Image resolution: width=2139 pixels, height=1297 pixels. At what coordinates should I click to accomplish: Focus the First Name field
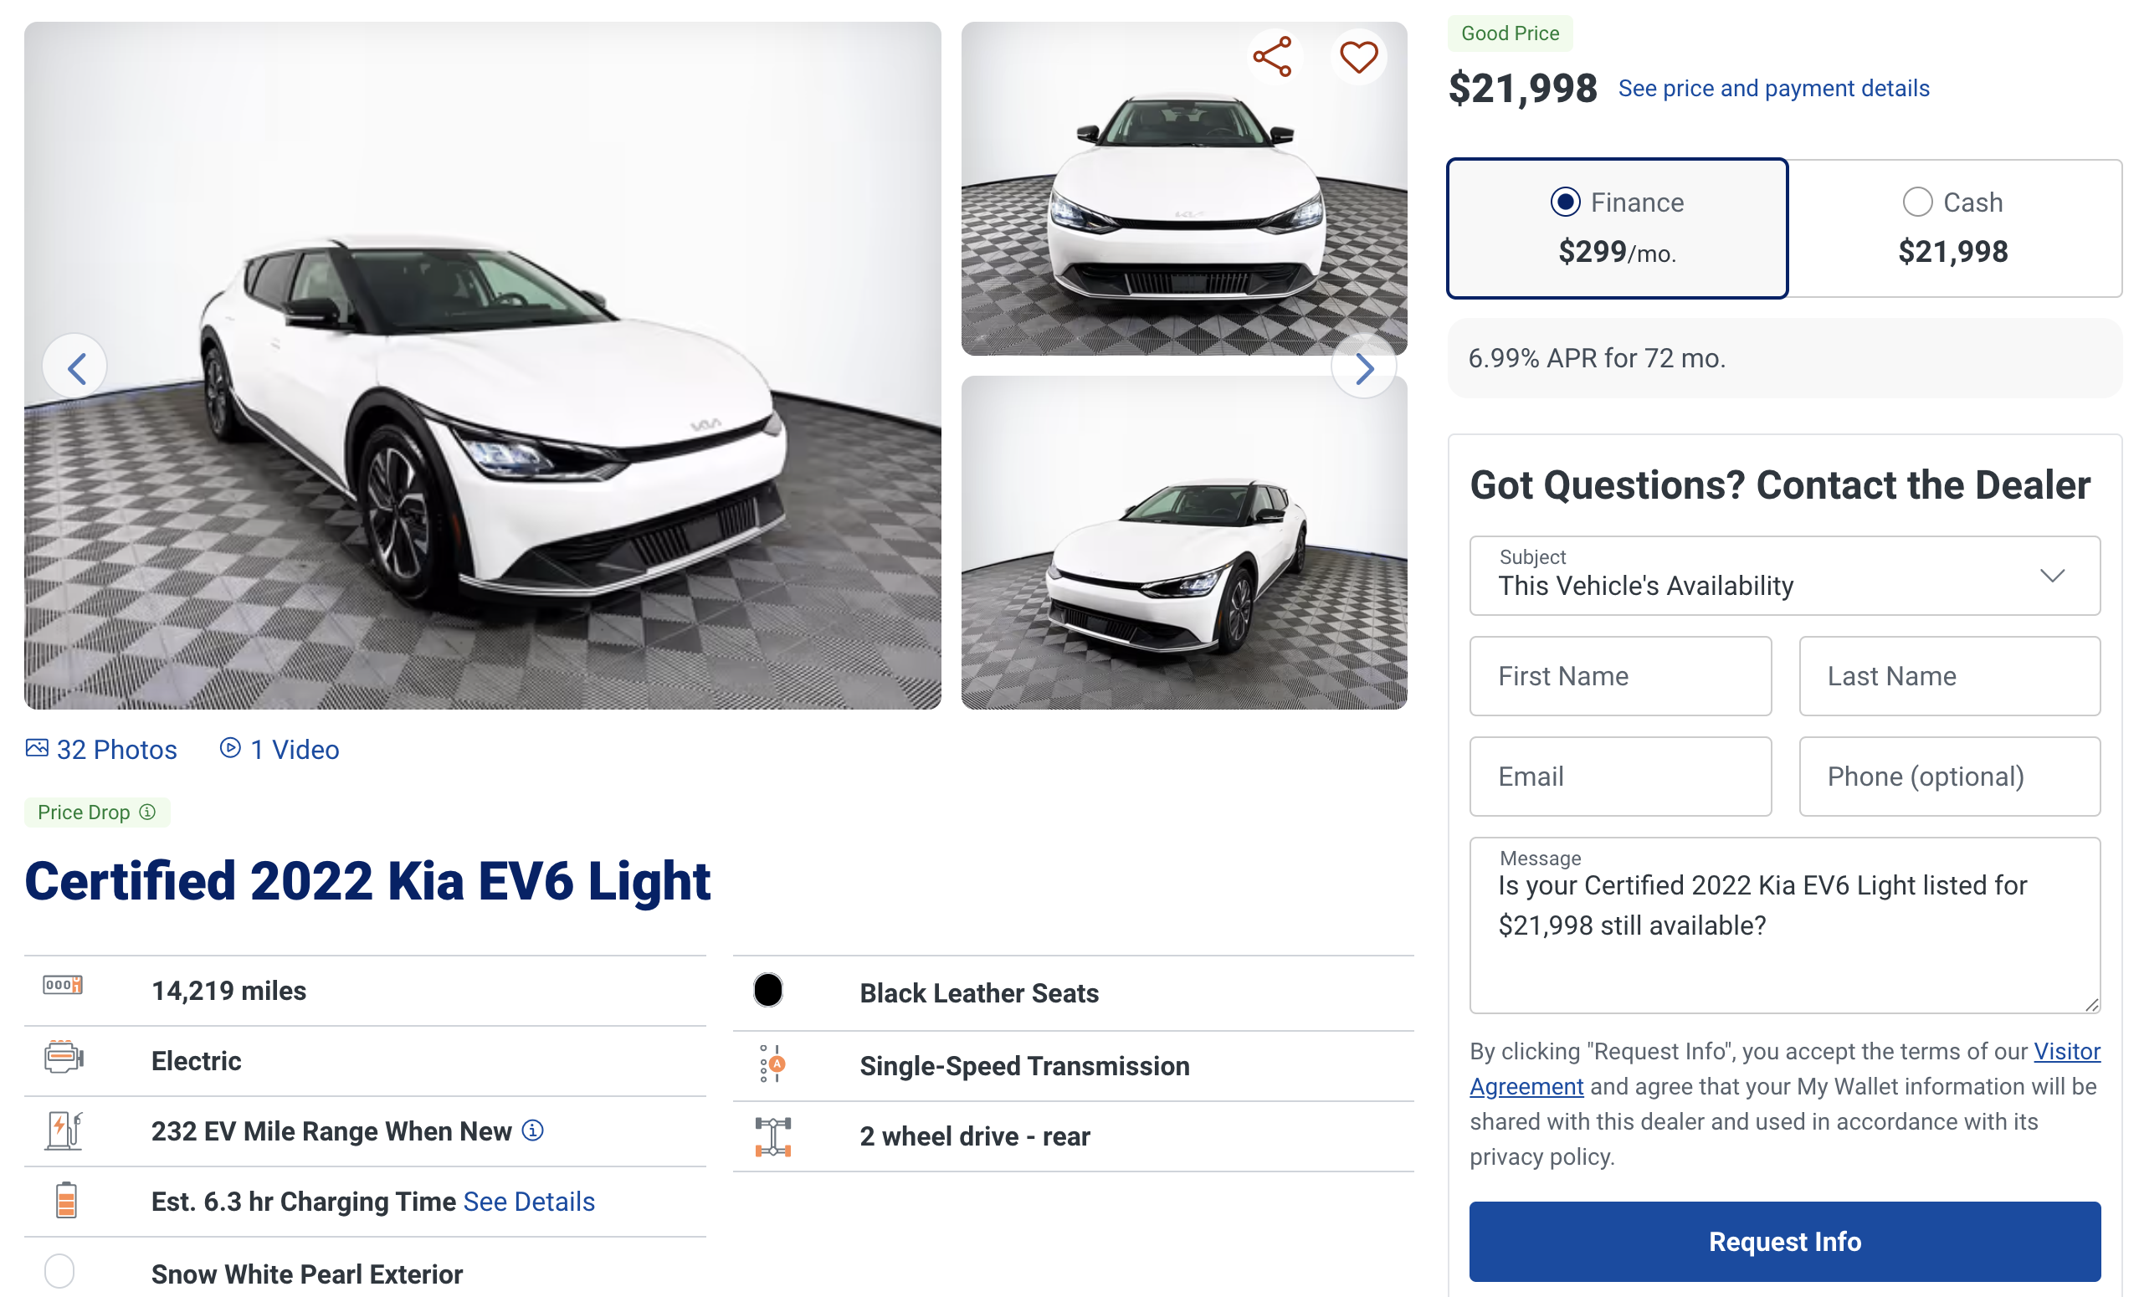(1620, 676)
